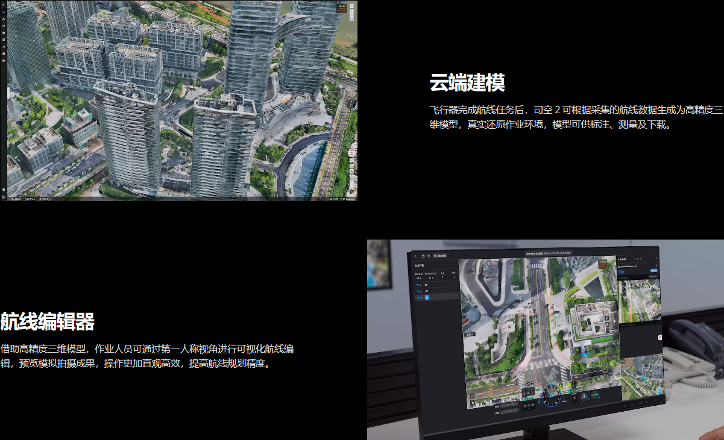724x440 pixels.
Task: Click the back arrow in route editor header
Action: tap(415, 255)
